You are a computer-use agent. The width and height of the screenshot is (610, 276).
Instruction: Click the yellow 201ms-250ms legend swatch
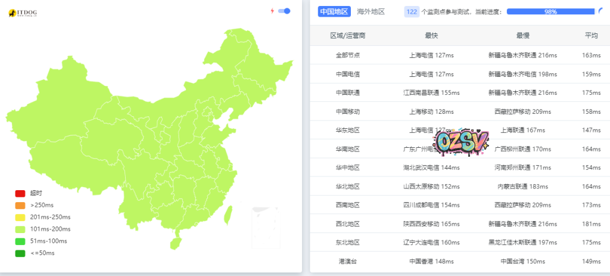(x=20, y=217)
